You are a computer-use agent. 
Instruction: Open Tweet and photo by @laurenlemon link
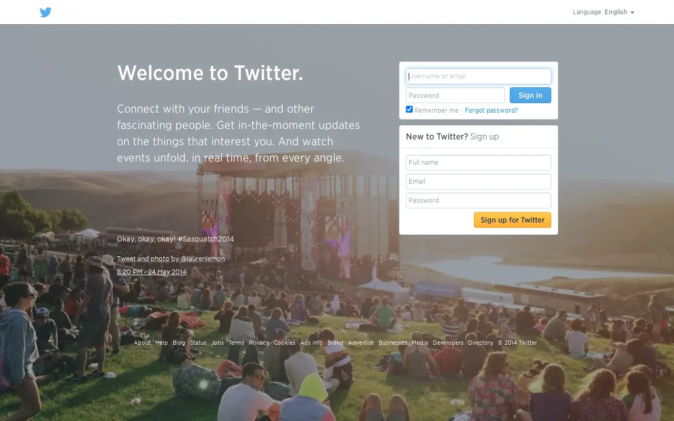(x=171, y=259)
